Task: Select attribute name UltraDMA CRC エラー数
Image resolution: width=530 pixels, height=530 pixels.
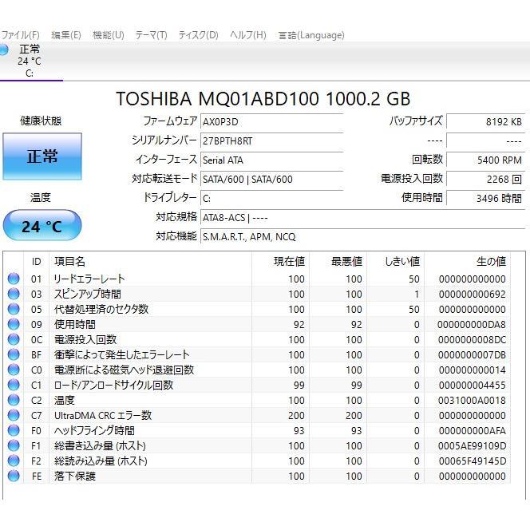Action: 103,415
